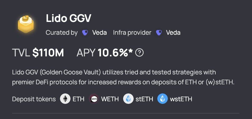Select the ETH token icon

[x=65, y=99]
